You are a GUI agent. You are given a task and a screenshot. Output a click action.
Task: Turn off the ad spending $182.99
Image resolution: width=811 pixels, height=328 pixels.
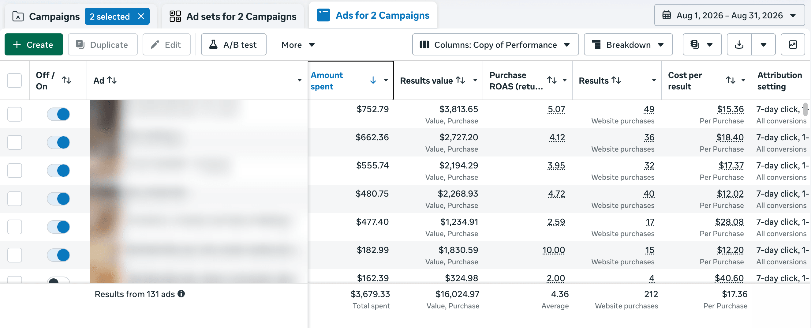[x=58, y=255]
